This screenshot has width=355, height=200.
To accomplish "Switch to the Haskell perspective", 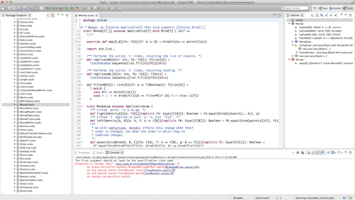I will point(335,8).
